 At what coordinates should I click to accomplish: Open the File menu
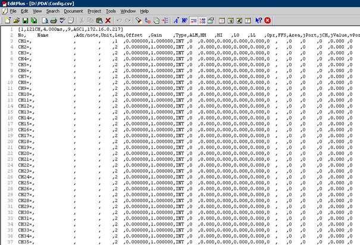[x=12, y=11]
